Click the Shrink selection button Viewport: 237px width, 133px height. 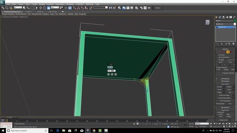tap(221, 62)
